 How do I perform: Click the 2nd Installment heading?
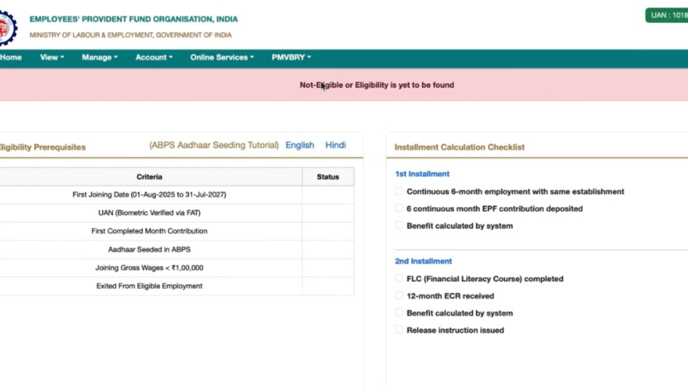423,261
